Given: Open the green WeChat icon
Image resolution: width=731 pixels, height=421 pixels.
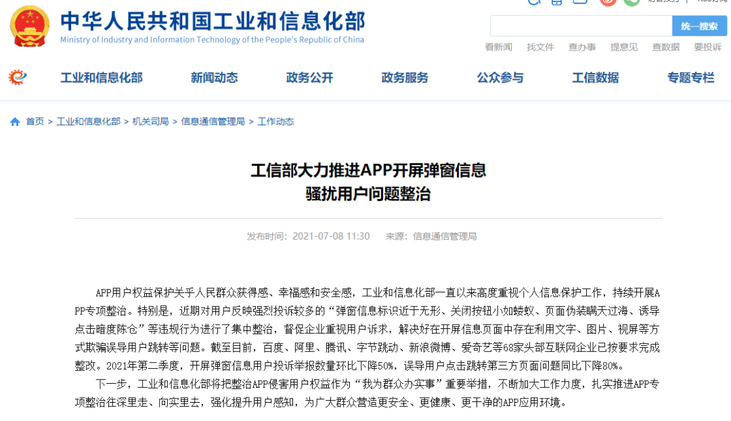Looking at the screenshot, I should 632,2.
